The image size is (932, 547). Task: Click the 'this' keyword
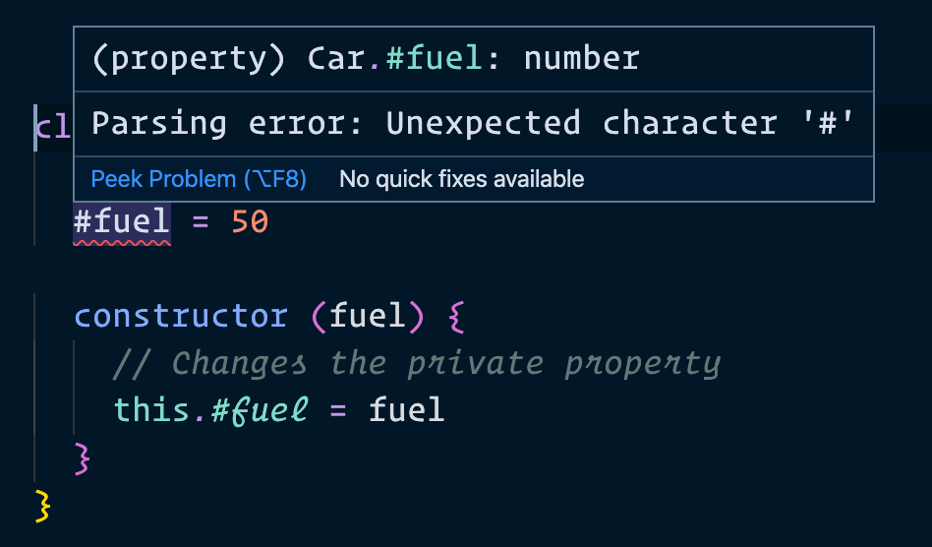click(151, 409)
